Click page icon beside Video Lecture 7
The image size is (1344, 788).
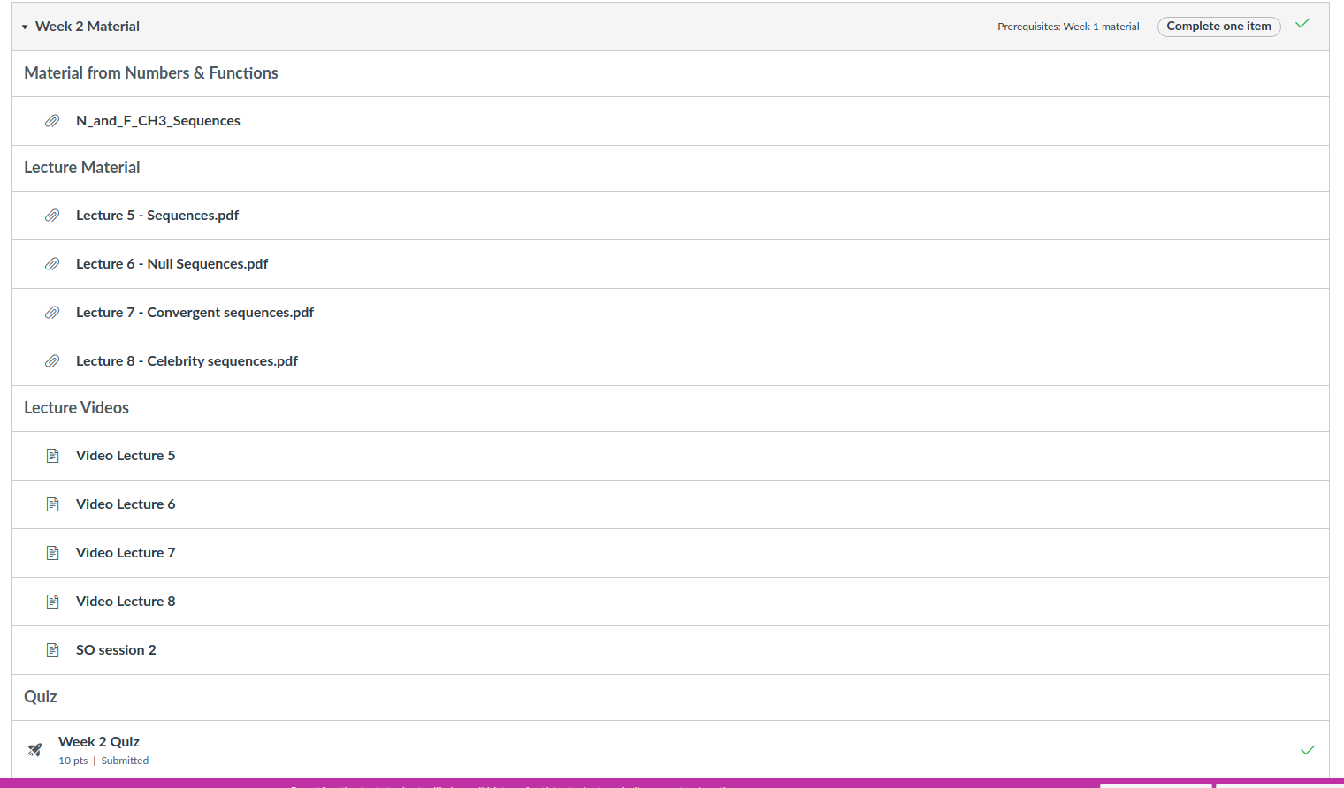(52, 553)
